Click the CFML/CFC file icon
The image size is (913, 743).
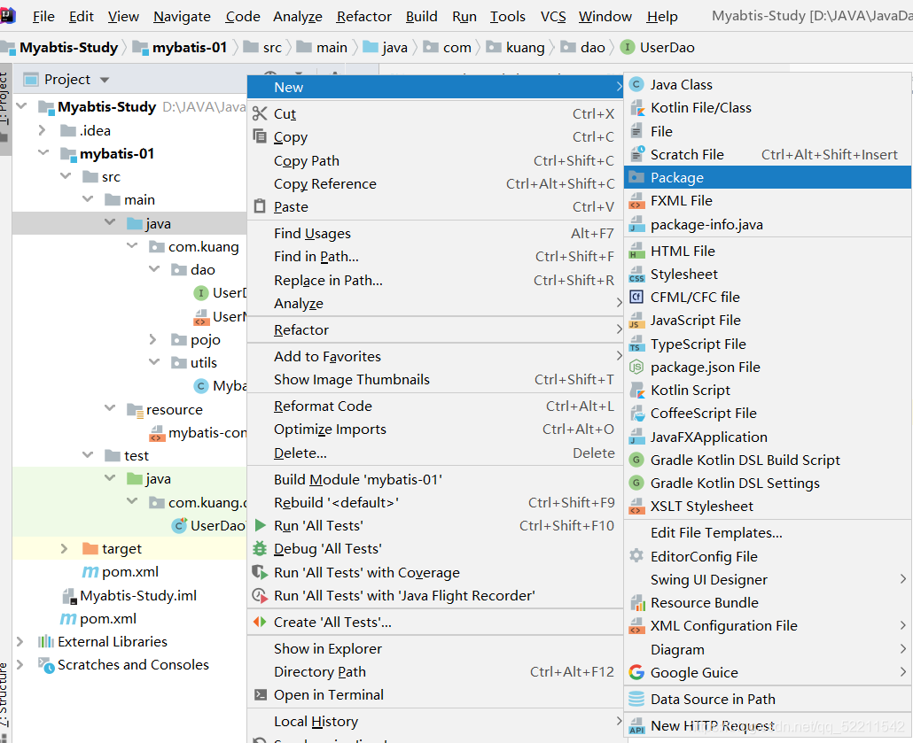[x=636, y=298]
